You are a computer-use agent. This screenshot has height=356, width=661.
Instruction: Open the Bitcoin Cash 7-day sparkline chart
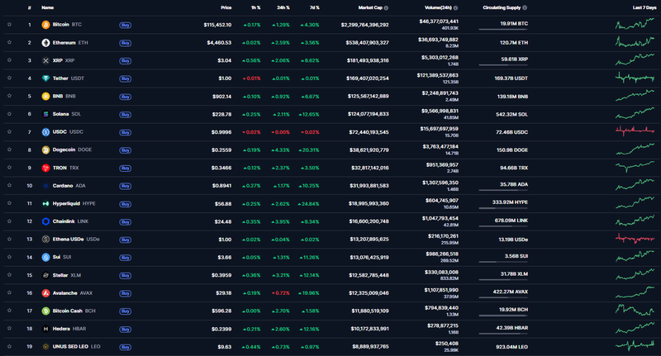coord(635,311)
